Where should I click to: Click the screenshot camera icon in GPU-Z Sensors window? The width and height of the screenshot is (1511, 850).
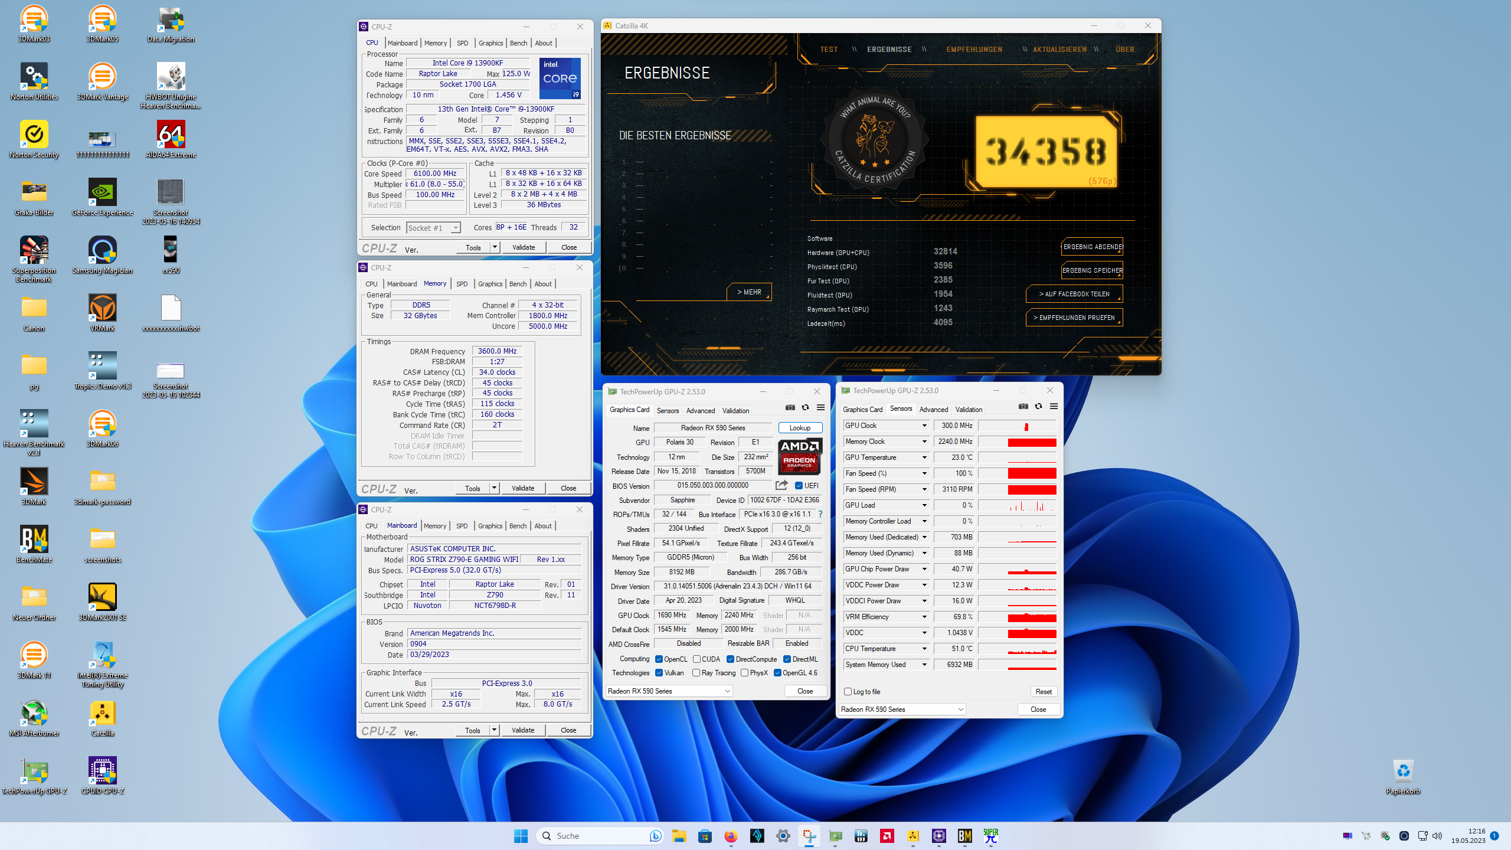tap(1023, 406)
